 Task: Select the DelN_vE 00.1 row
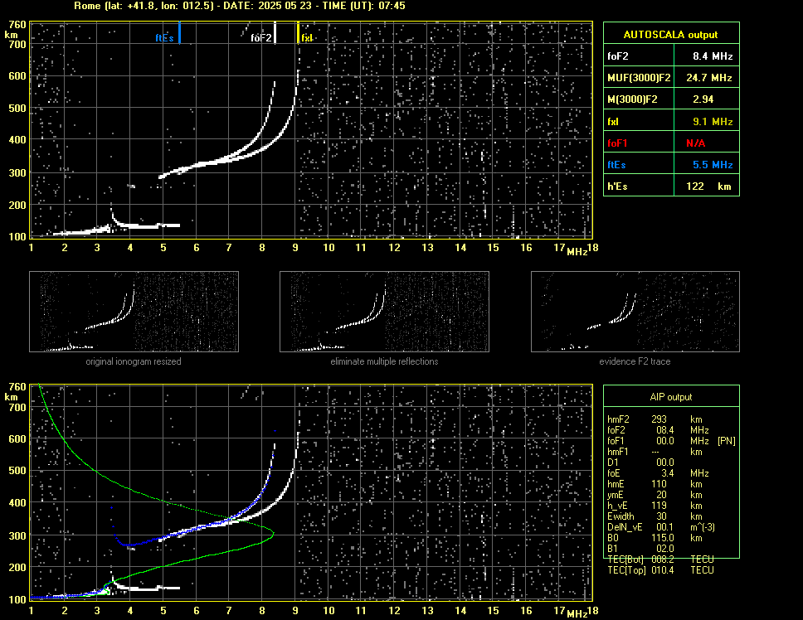pos(661,527)
